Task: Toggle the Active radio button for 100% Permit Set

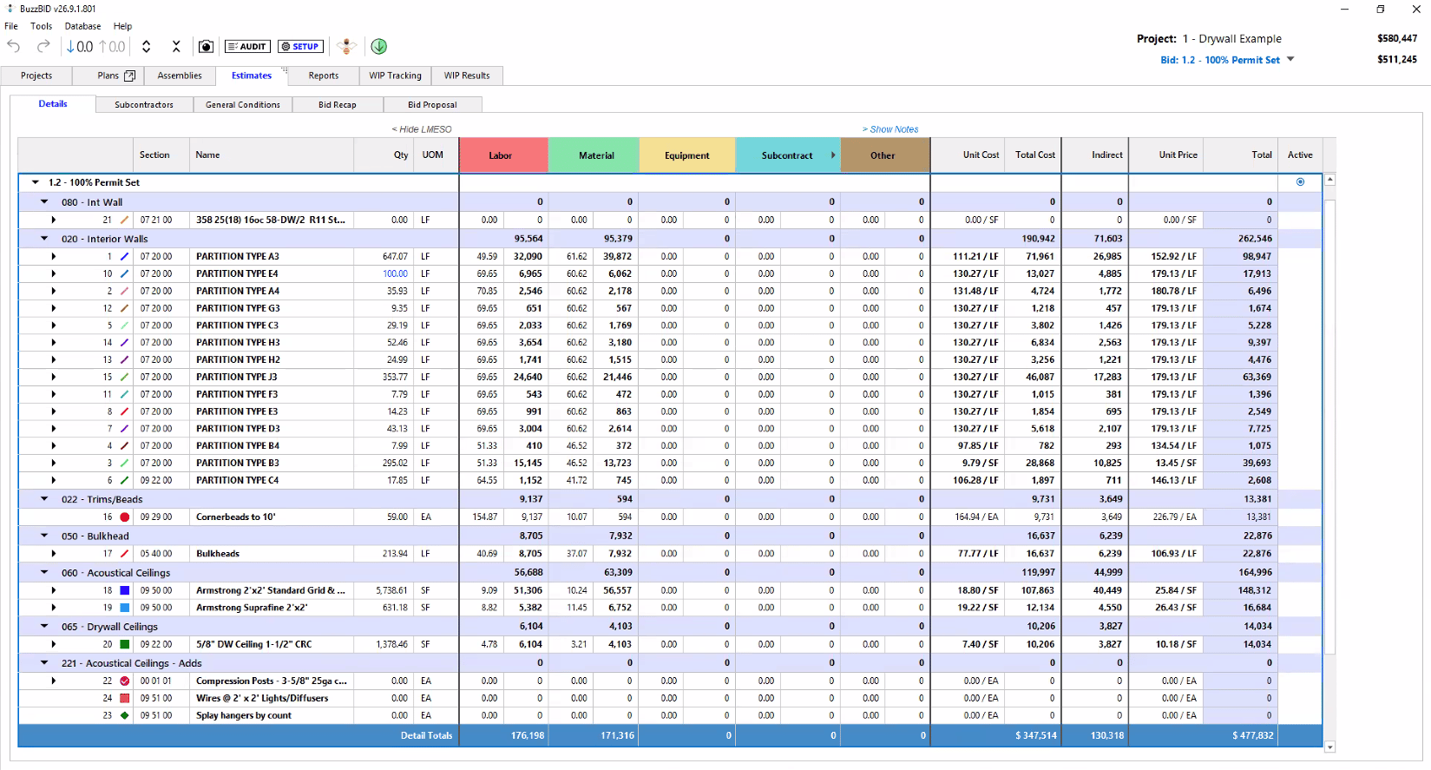Action: [x=1300, y=182]
